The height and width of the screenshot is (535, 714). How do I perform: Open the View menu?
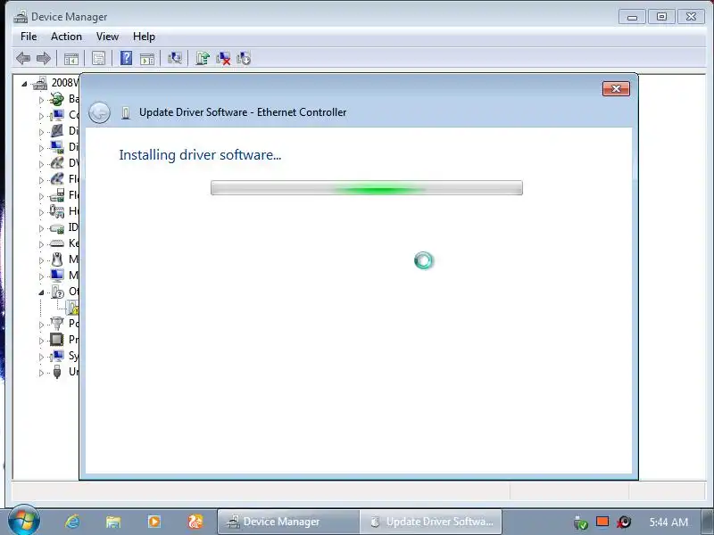point(107,37)
